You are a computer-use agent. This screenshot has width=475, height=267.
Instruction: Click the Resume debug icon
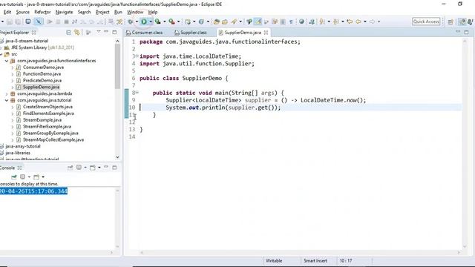click(50, 22)
